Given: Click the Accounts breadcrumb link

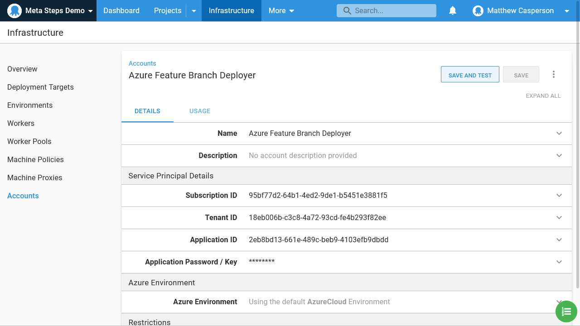Looking at the screenshot, I should pyautogui.click(x=142, y=63).
